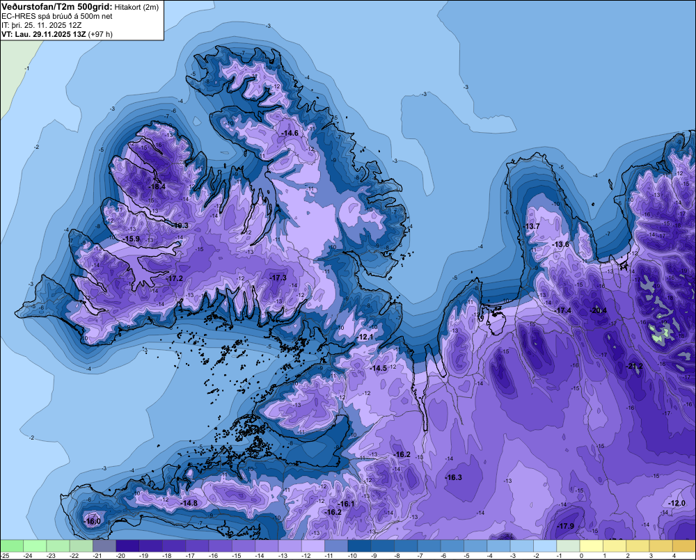696x560 pixels.
Task: Click the -16.1 temperature value on map
Action: pos(346,504)
